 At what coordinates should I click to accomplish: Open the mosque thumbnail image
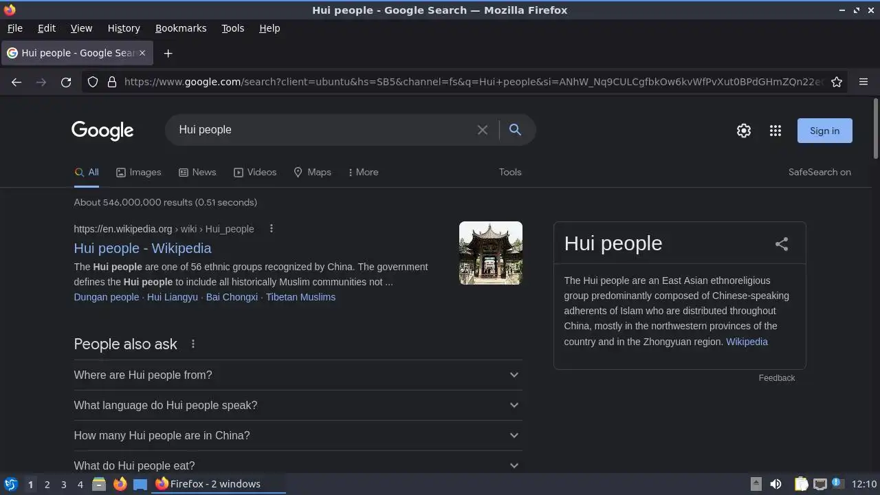pos(491,253)
